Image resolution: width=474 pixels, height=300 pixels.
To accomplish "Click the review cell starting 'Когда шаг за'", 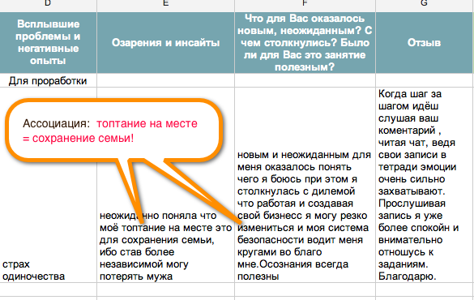I will coord(424,185).
